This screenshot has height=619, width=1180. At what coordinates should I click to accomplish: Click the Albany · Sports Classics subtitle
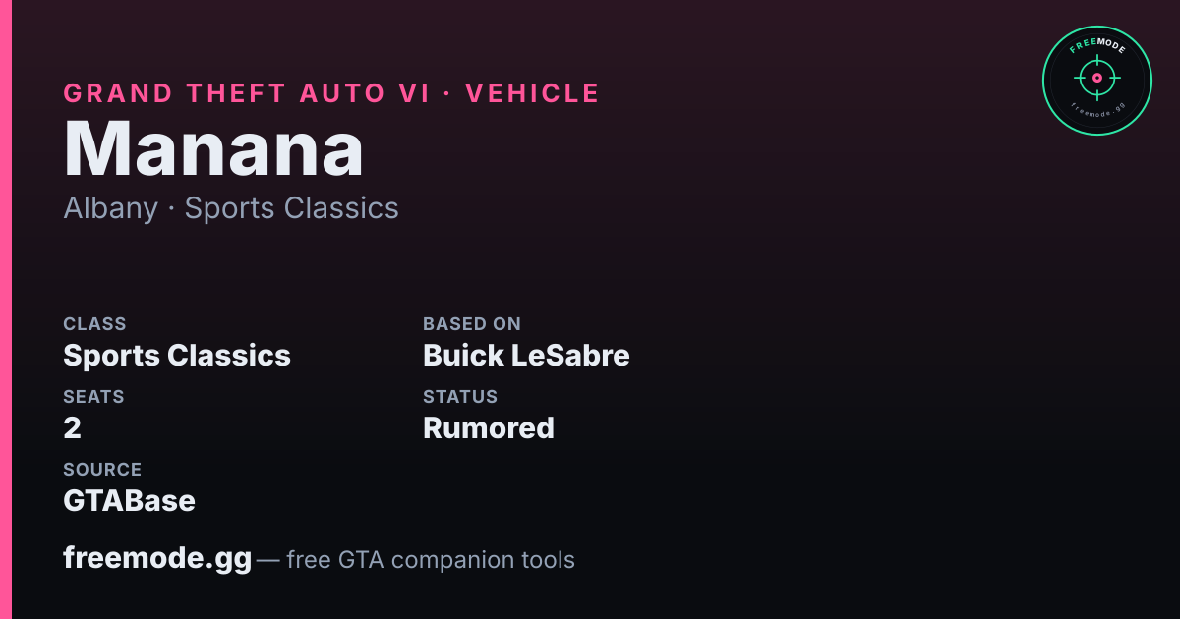(x=231, y=208)
